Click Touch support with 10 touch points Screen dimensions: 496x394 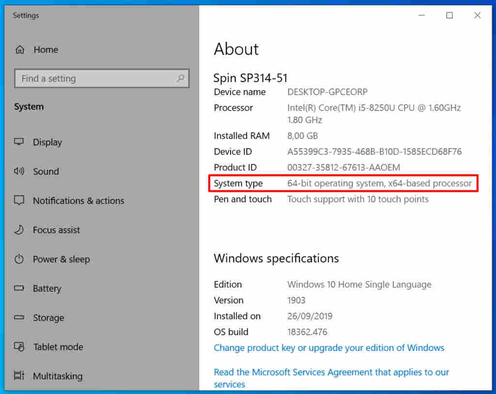[358, 199]
